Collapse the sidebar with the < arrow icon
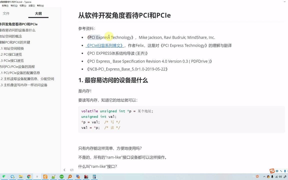Image resolution: width=288 pixels, height=180 pixels. click(64, 170)
